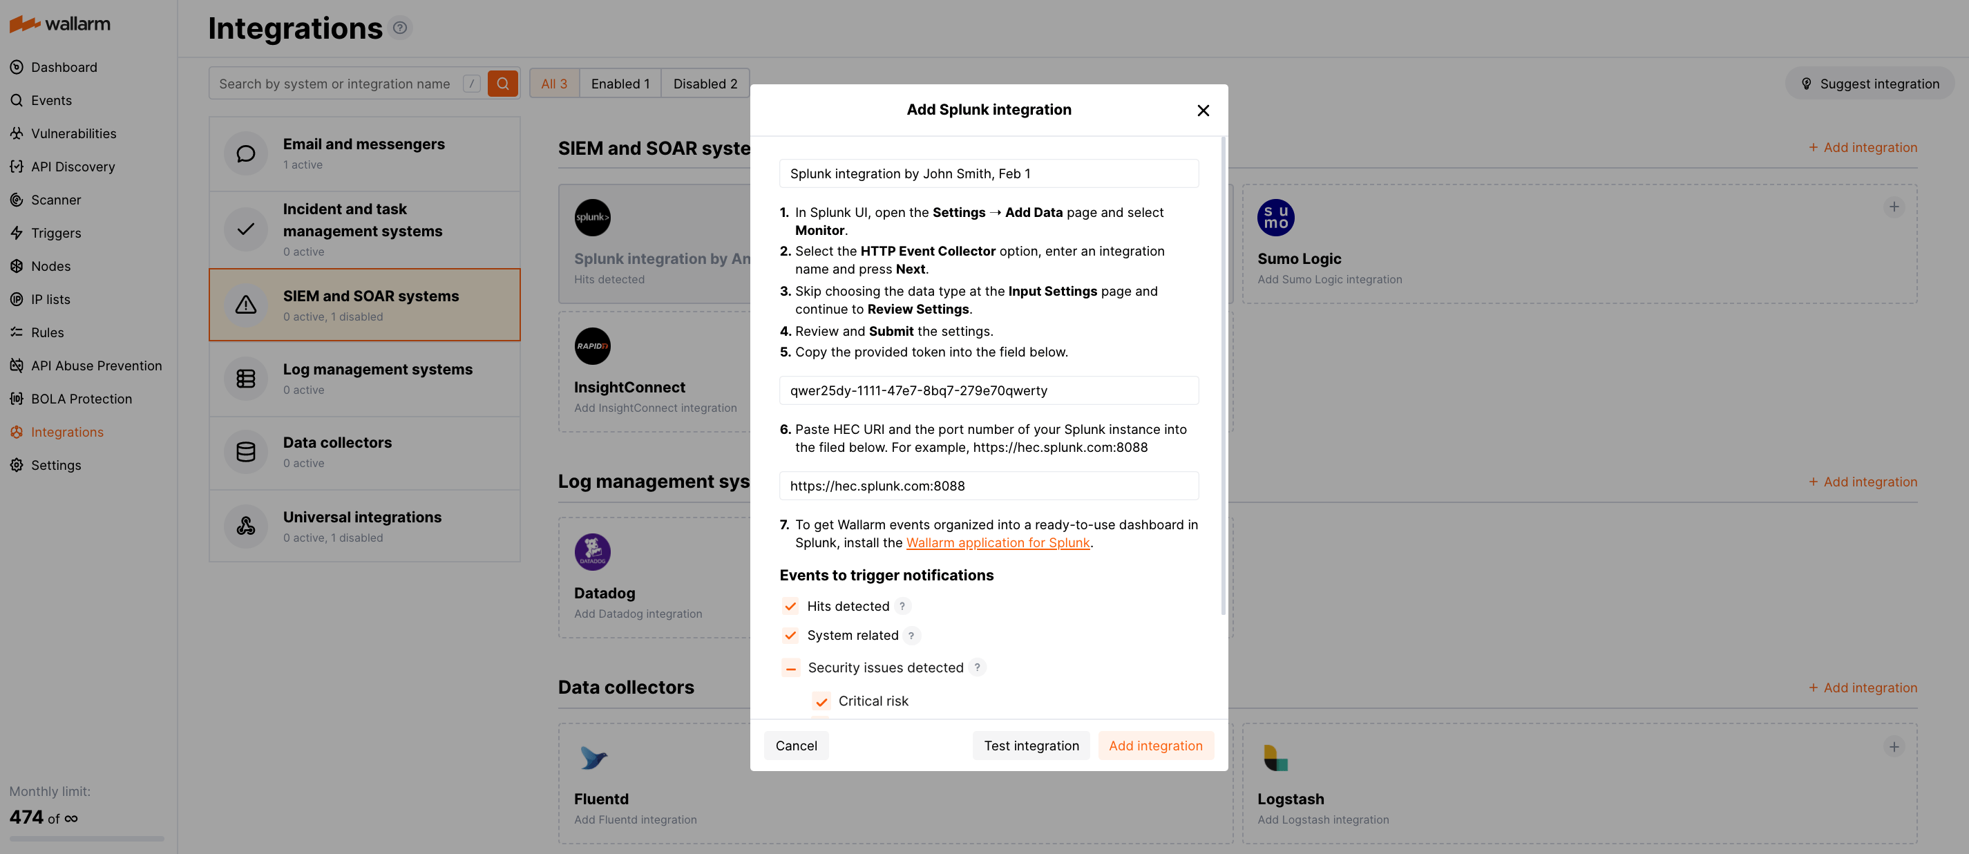Click the monthly limit progress bar

[x=86, y=838]
